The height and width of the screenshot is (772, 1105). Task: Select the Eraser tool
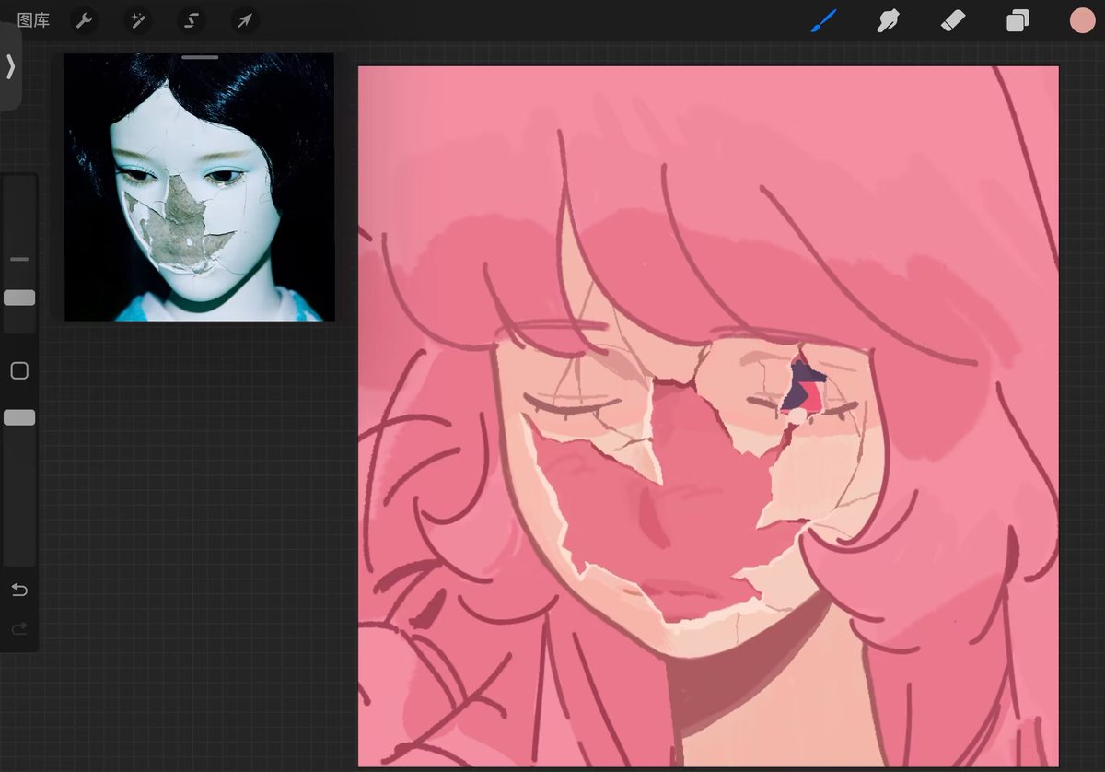(953, 20)
